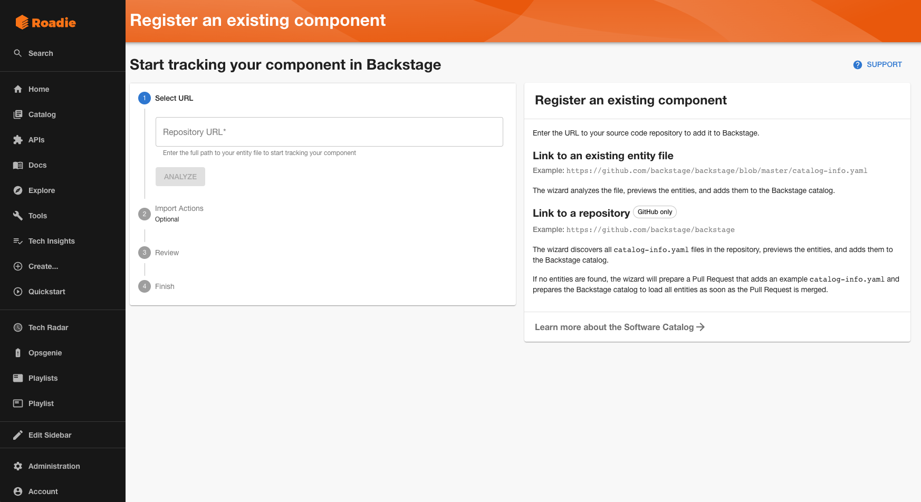Click the orange banner title 'Register an existing component'
The image size is (921, 502).
point(258,20)
